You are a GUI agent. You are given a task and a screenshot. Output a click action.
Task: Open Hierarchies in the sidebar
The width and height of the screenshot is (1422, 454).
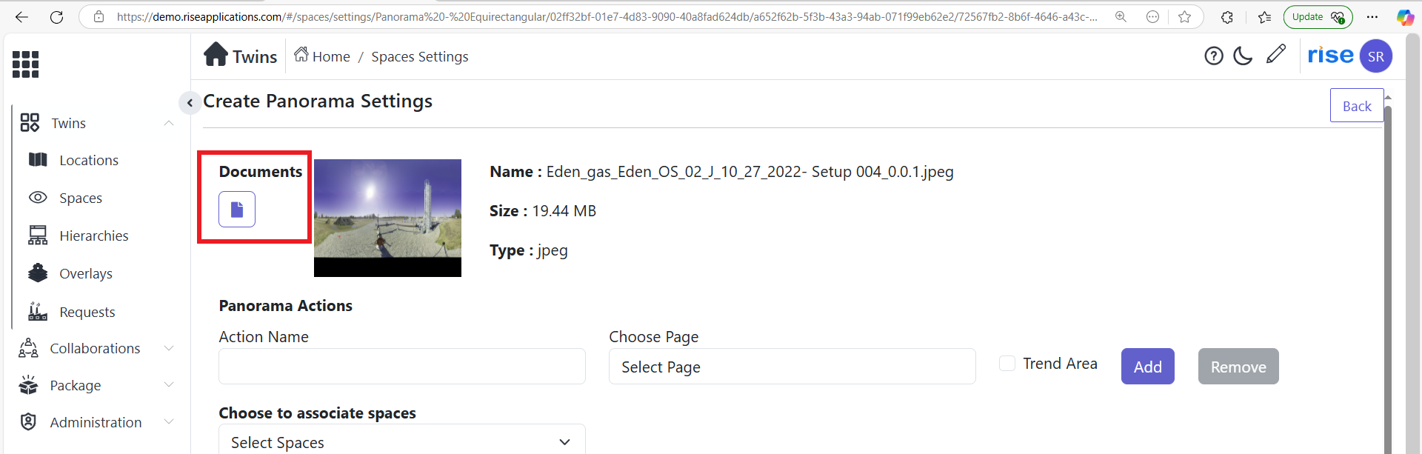(94, 236)
